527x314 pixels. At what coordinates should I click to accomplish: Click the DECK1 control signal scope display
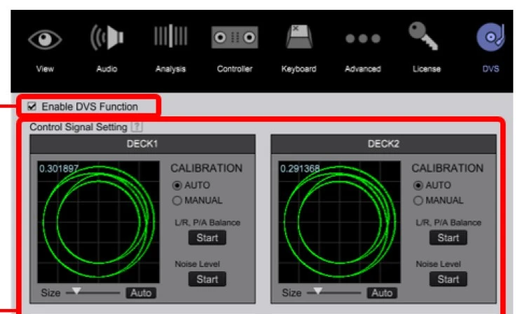click(x=95, y=221)
